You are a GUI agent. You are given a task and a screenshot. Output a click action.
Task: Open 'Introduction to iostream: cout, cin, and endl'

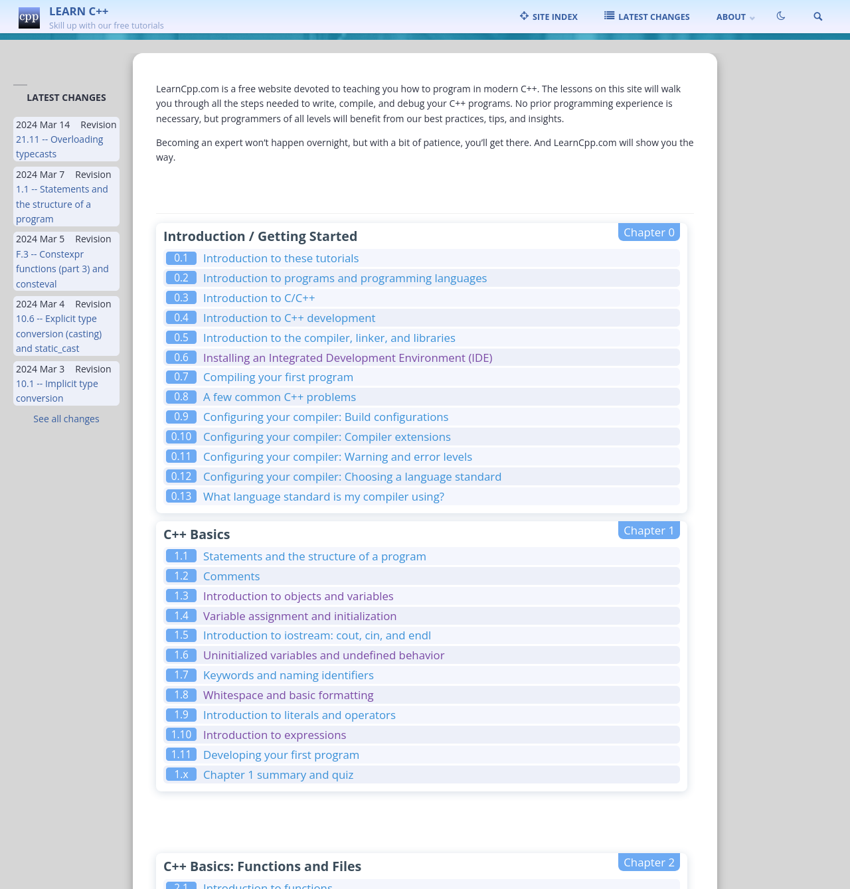317,635
